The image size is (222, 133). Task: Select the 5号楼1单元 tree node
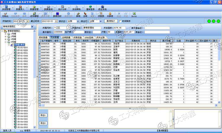(20, 45)
